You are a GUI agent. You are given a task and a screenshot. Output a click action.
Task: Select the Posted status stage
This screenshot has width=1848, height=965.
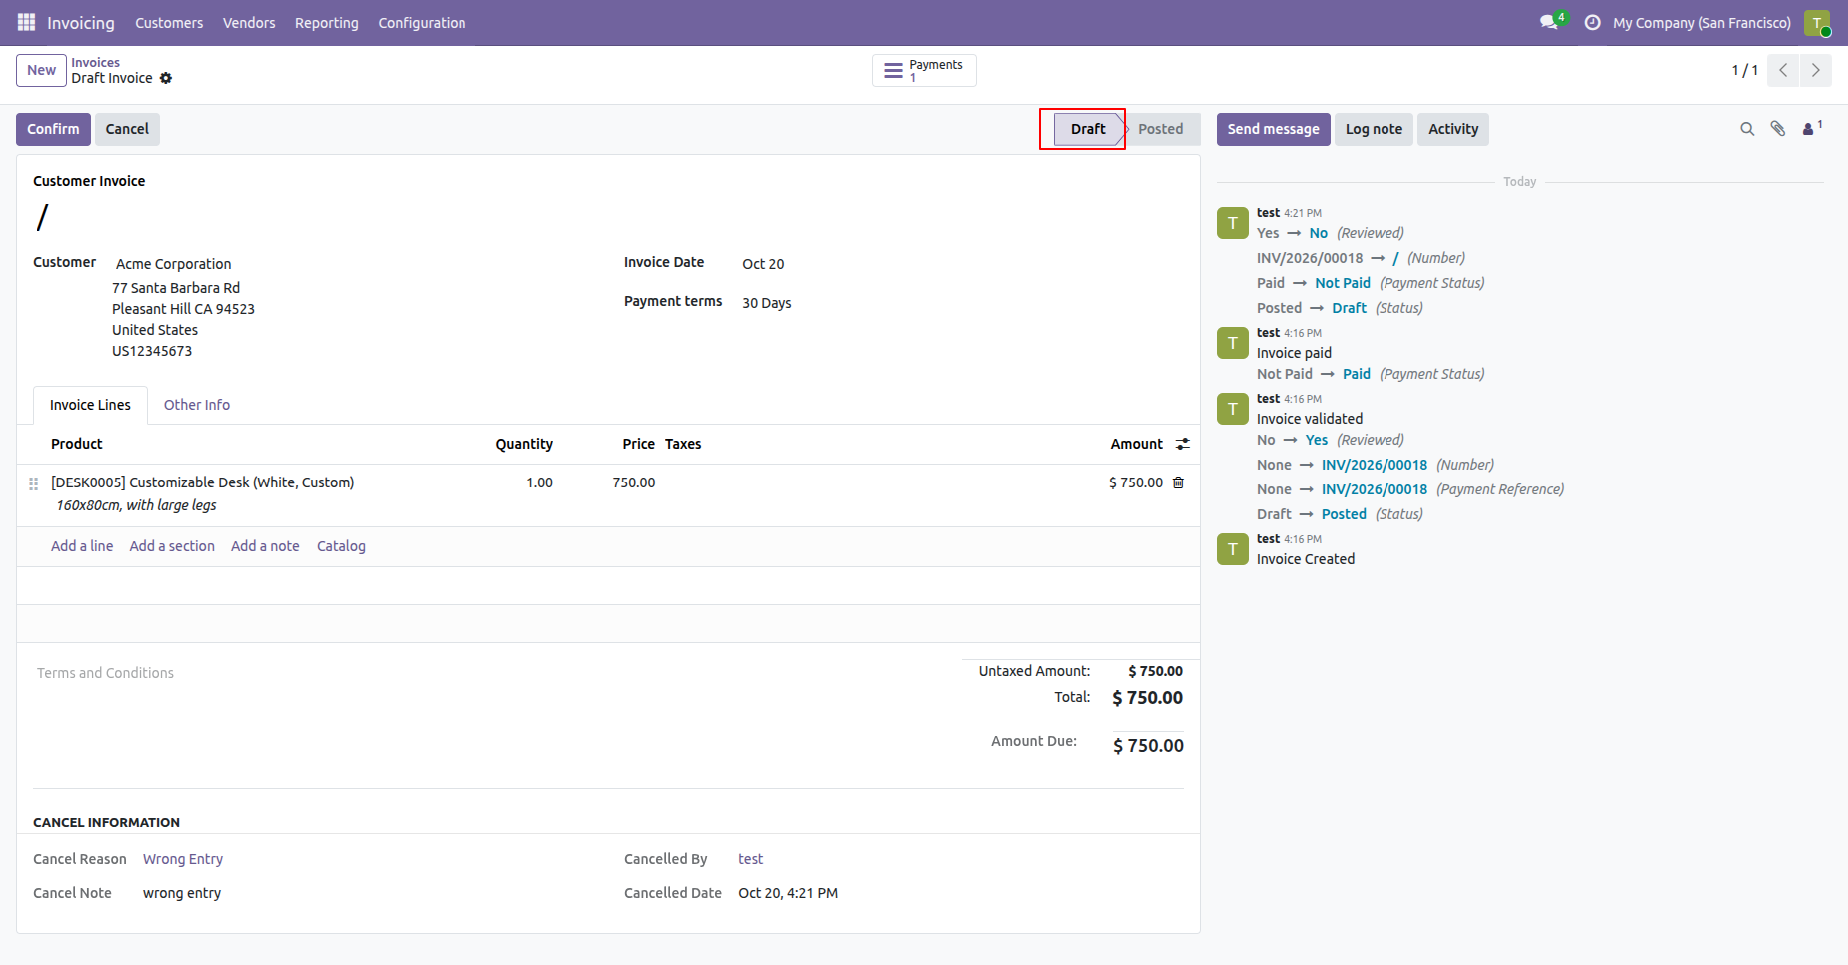click(1161, 129)
